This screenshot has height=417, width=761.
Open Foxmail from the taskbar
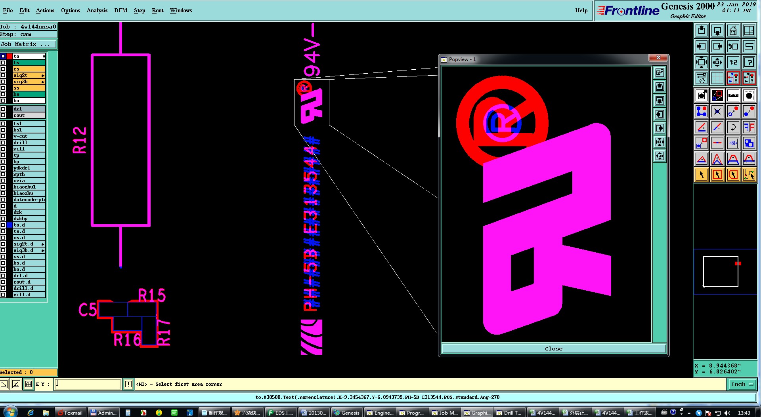70,412
